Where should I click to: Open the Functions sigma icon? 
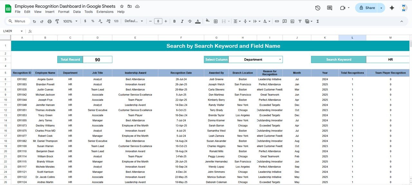click(318, 21)
